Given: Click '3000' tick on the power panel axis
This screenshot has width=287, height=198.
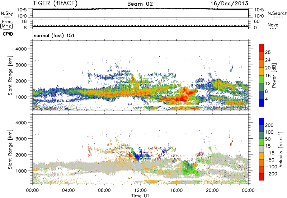Looking at the screenshot, I should [21, 65].
